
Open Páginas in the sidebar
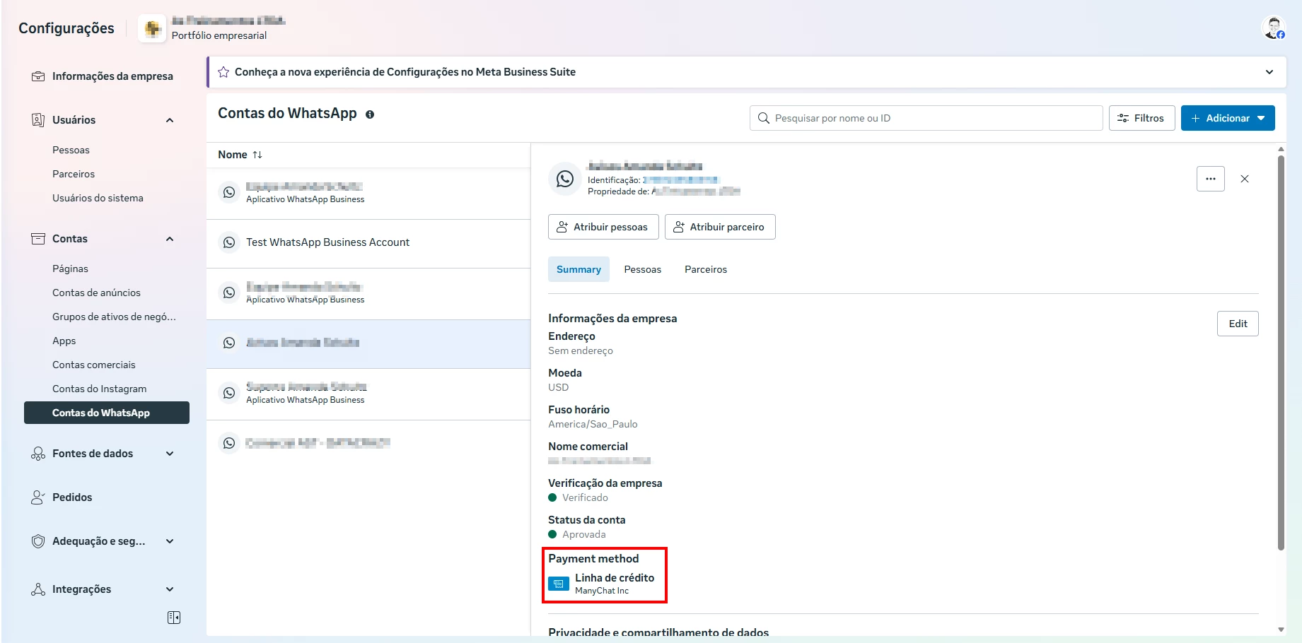70,269
